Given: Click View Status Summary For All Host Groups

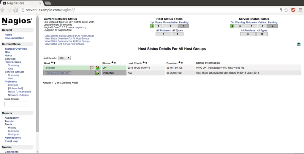Looking at the screenshot, I should click(67, 41).
